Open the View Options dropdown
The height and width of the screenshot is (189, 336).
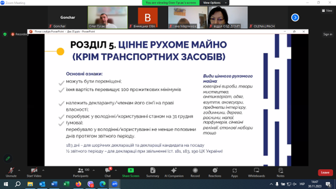point(214,3)
